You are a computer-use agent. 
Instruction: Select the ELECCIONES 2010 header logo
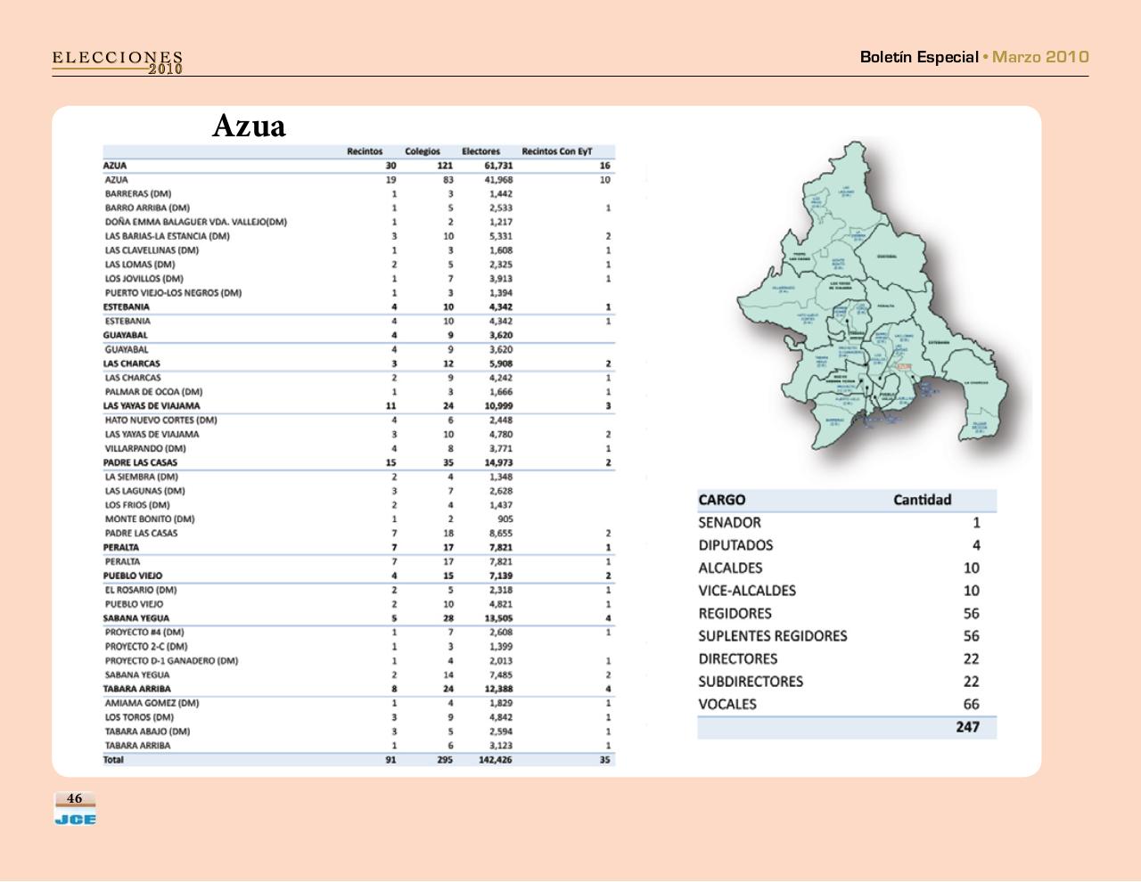coord(118,62)
